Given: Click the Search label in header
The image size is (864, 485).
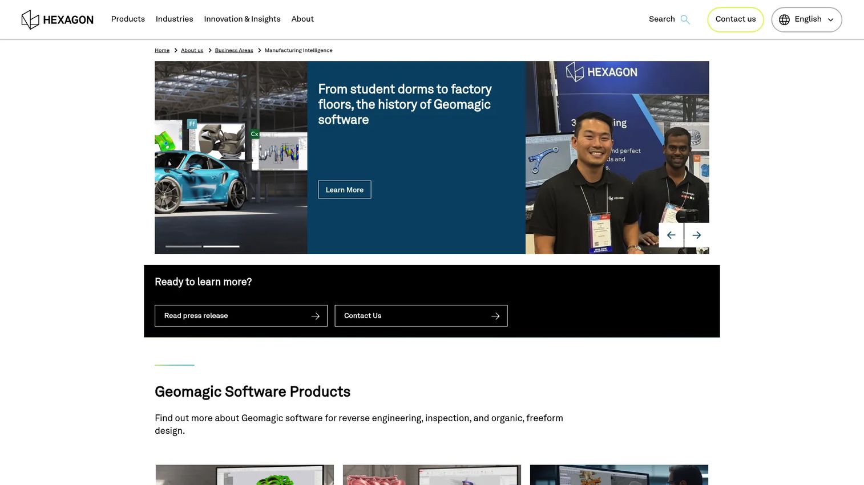Looking at the screenshot, I should tap(662, 19).
